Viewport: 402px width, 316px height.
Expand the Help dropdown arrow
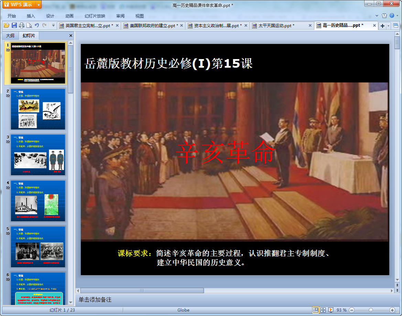(x=398, y=15)
